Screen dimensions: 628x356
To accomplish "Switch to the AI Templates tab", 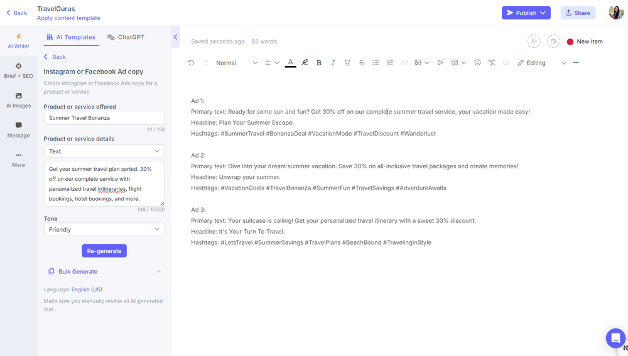I will pos(72,37).
